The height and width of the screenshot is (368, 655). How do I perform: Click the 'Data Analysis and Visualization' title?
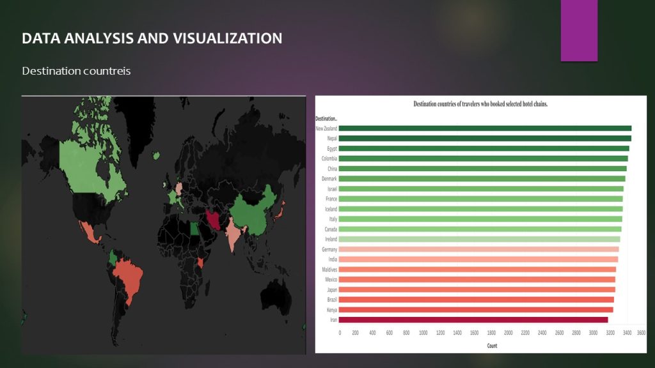click(152, 38)
